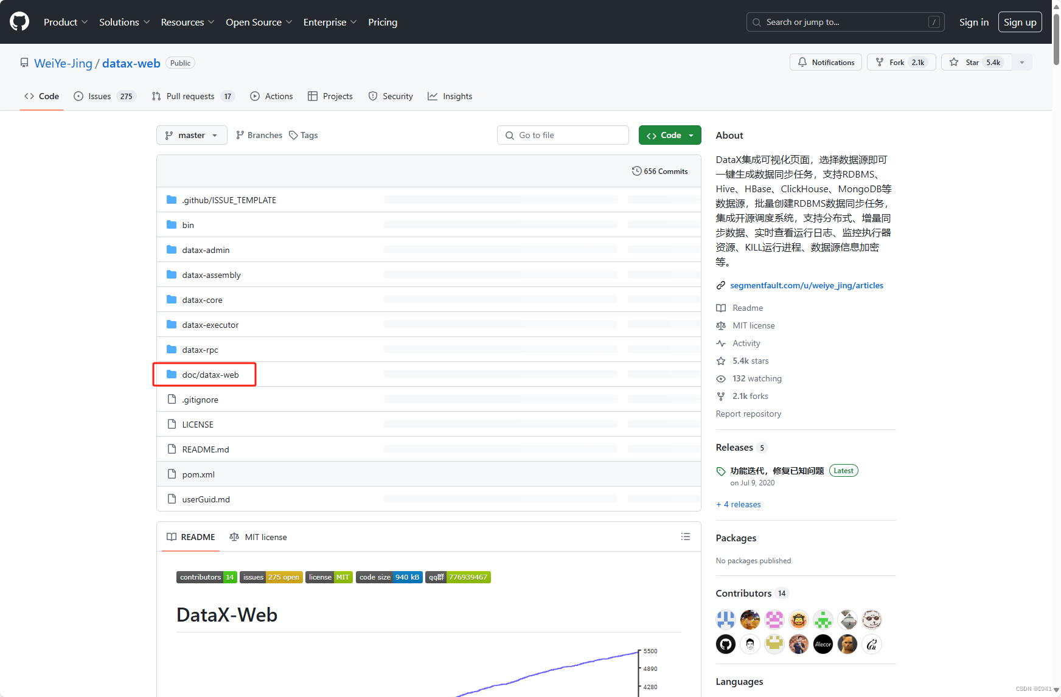
Task: Select the MIT license tab below files
Action: click(x=258, y=537)
